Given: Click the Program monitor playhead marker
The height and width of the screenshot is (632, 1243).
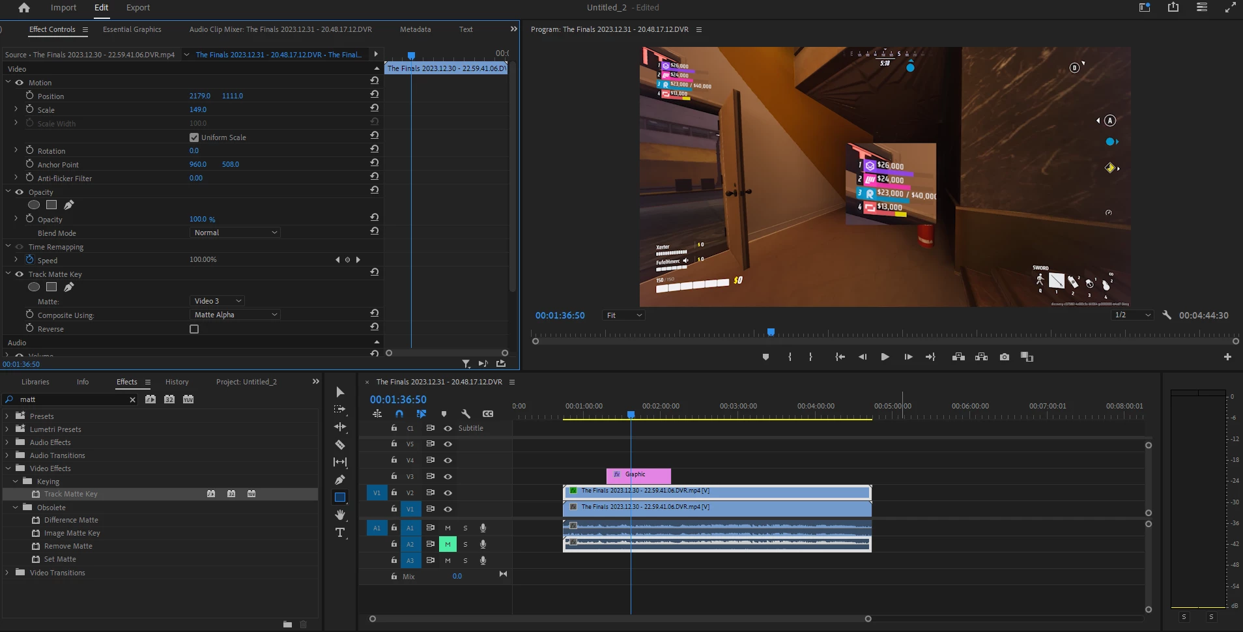Looking at the screenshot, I should [771, 332].
